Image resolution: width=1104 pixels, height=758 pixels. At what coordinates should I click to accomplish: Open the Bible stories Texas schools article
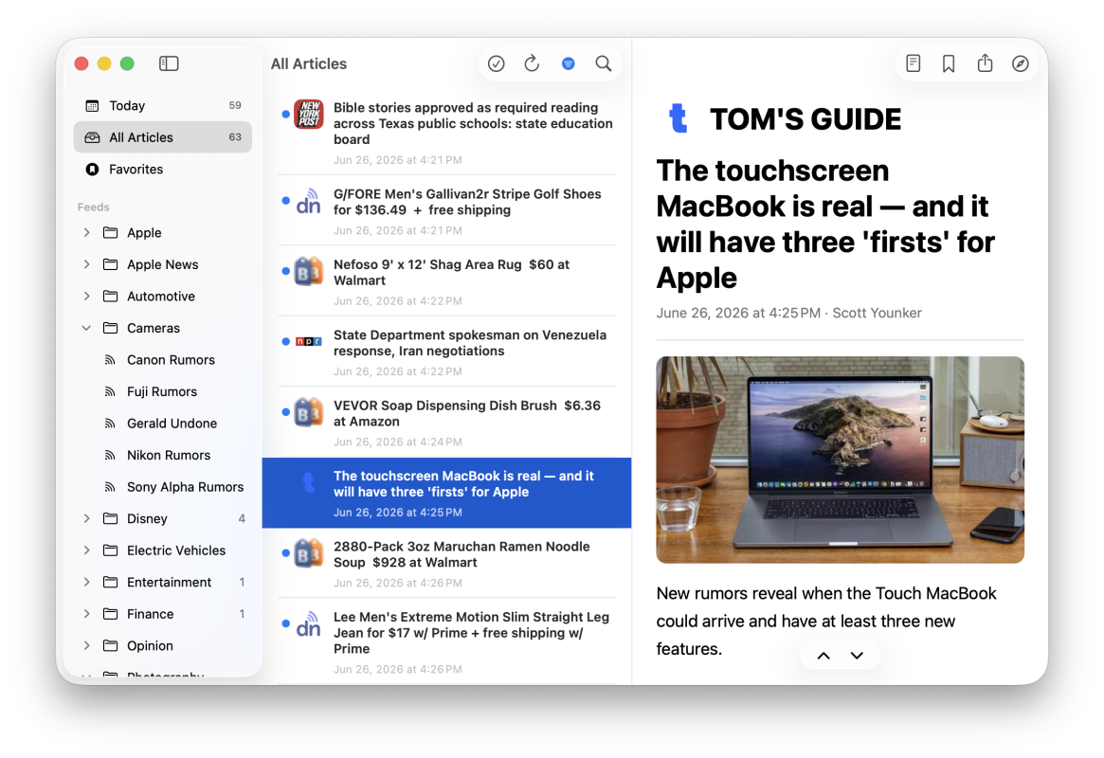(x=446, y=133)
